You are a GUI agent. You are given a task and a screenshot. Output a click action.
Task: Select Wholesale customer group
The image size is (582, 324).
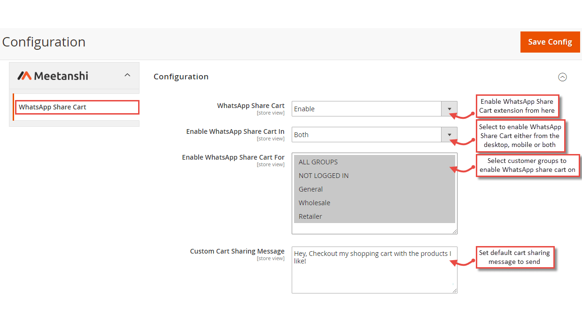click(x=374, y=203)
